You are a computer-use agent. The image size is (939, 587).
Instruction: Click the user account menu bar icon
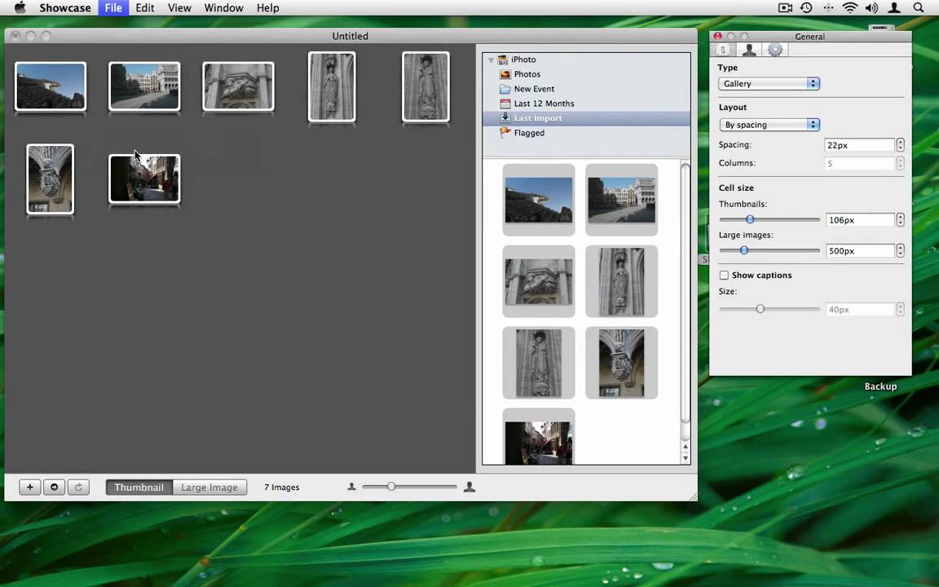point(894,8)
